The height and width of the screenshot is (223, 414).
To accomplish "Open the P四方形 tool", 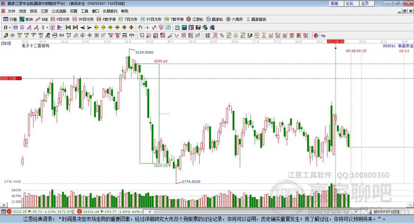I will pyautogui.click(x=60, y=19).
